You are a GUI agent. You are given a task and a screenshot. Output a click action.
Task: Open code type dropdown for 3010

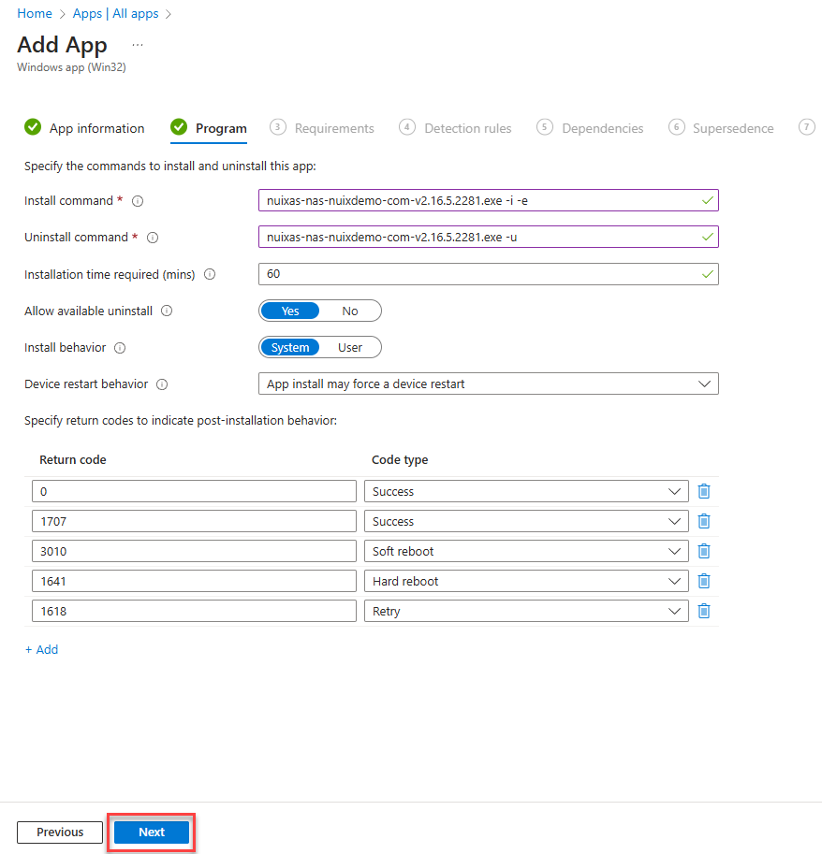[525, 551]
